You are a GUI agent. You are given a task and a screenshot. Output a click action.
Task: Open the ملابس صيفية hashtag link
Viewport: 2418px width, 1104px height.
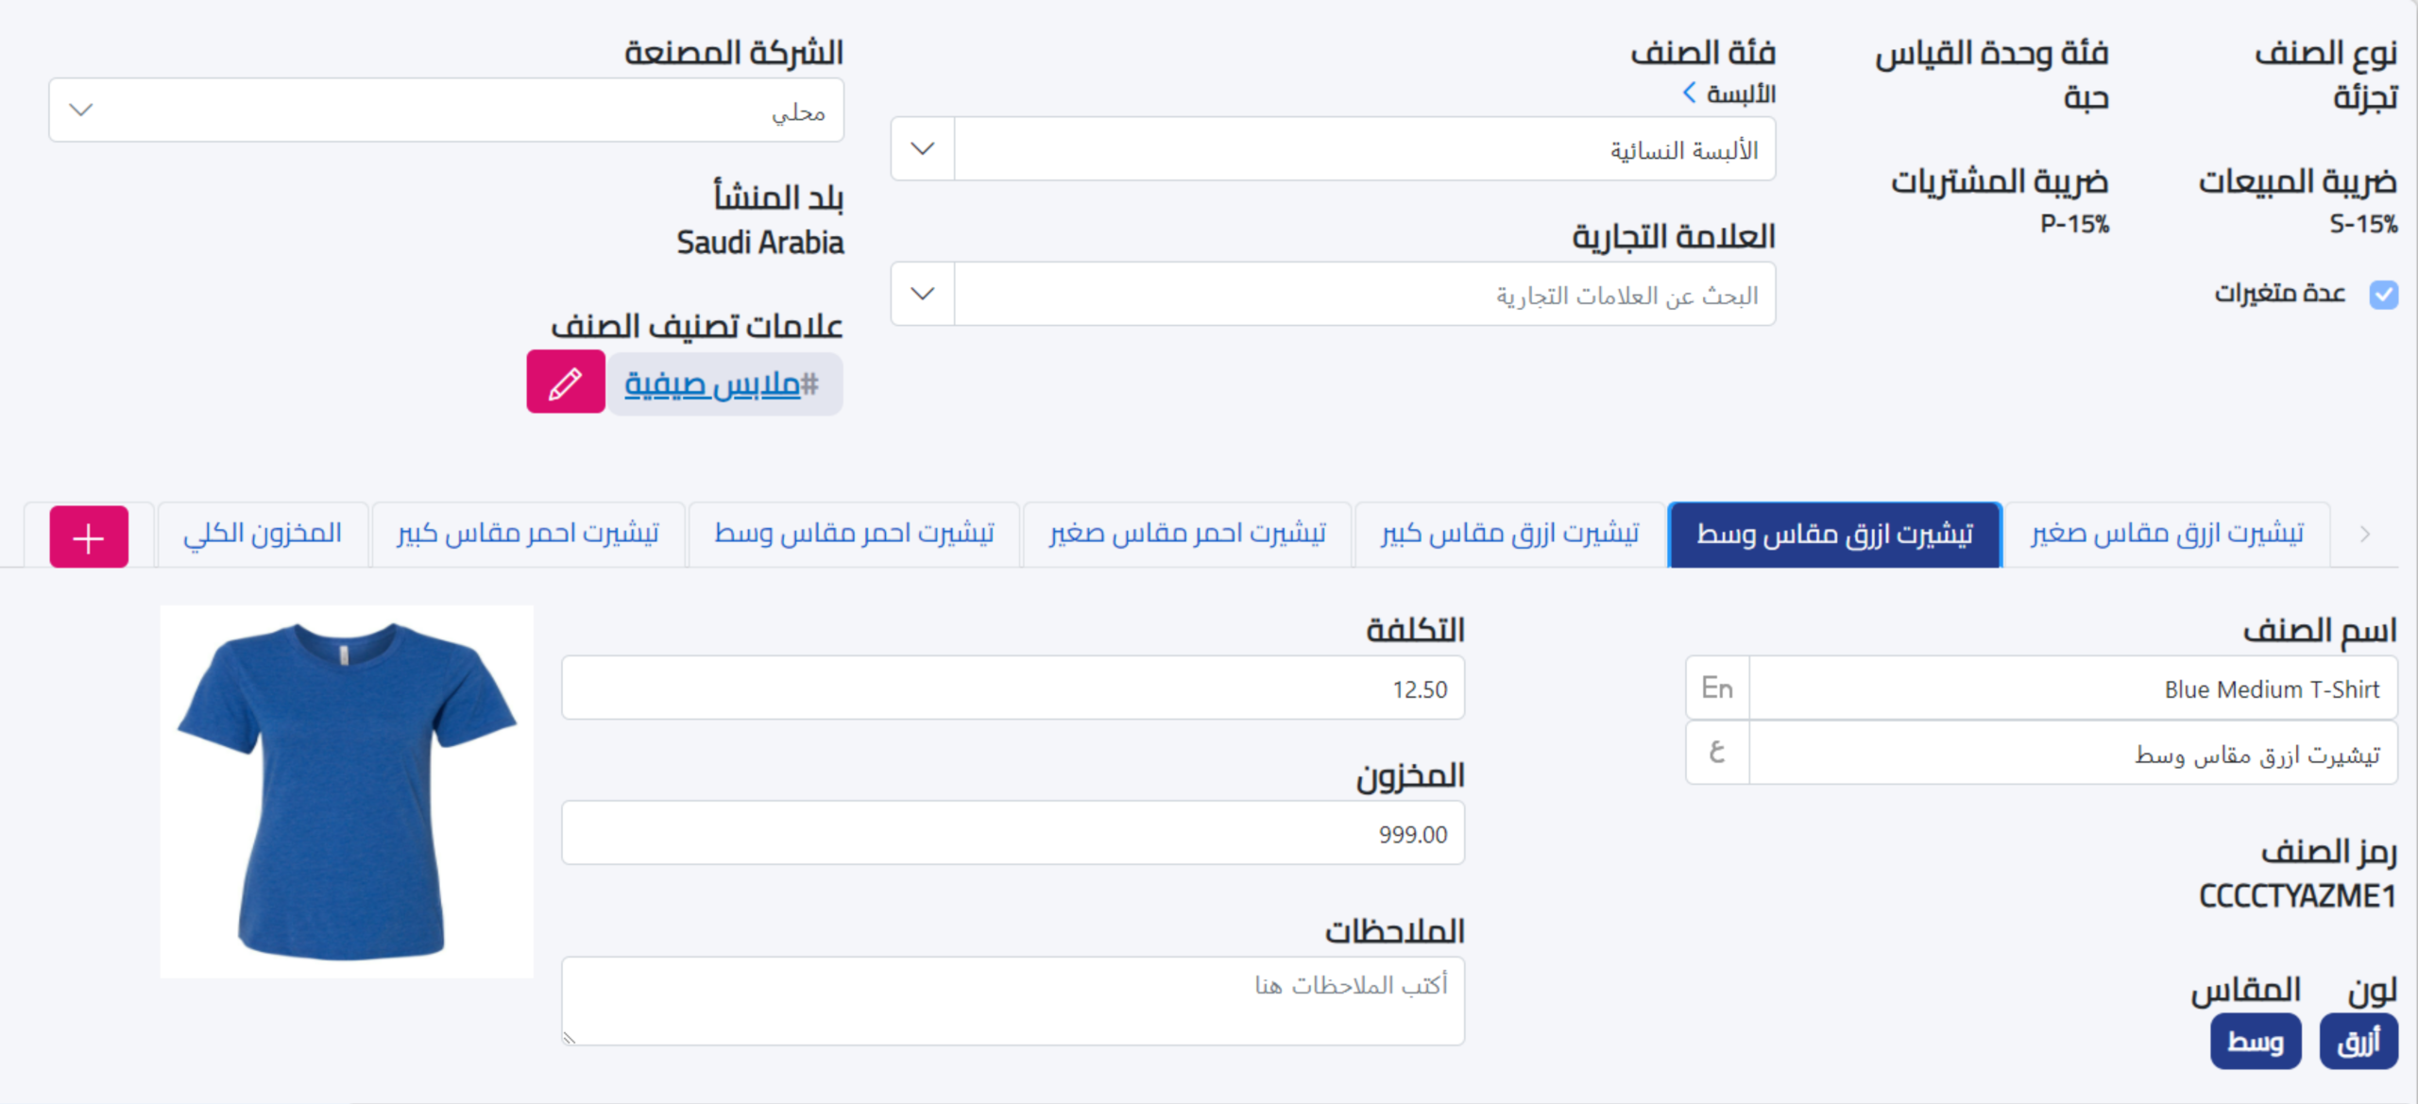pyautogui.click(x=722, y=384)
